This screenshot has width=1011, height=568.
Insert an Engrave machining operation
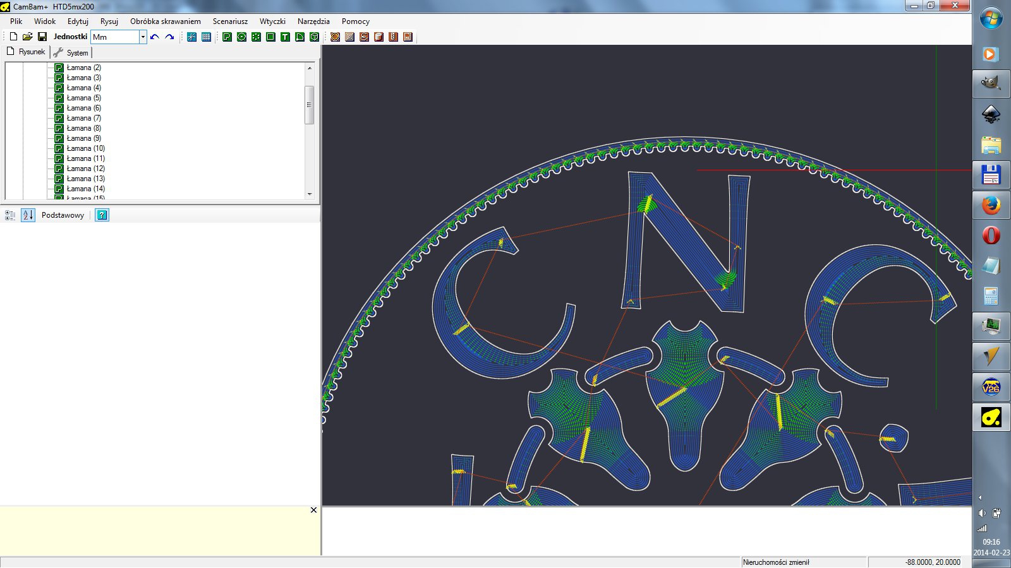point(364,37)
